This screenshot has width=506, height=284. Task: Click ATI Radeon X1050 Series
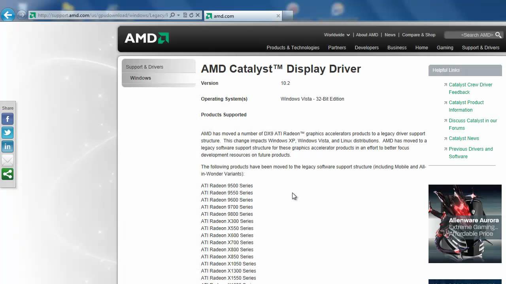click(228, 264)
